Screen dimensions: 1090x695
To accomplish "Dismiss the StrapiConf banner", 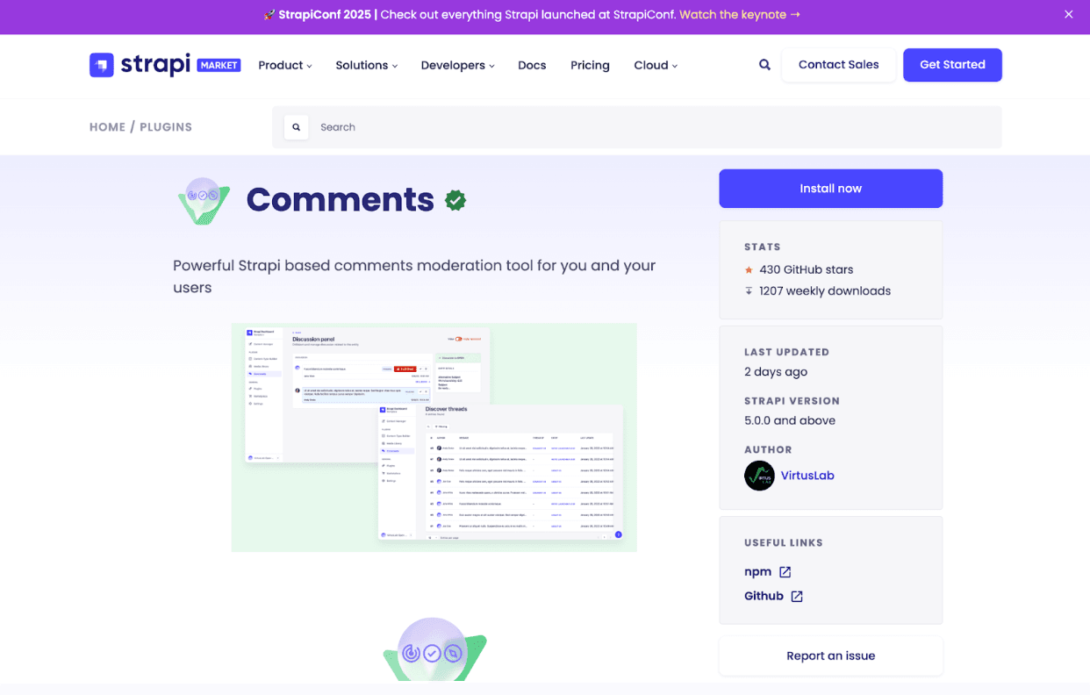I will pyautogui.click(x=1069, y=14).
